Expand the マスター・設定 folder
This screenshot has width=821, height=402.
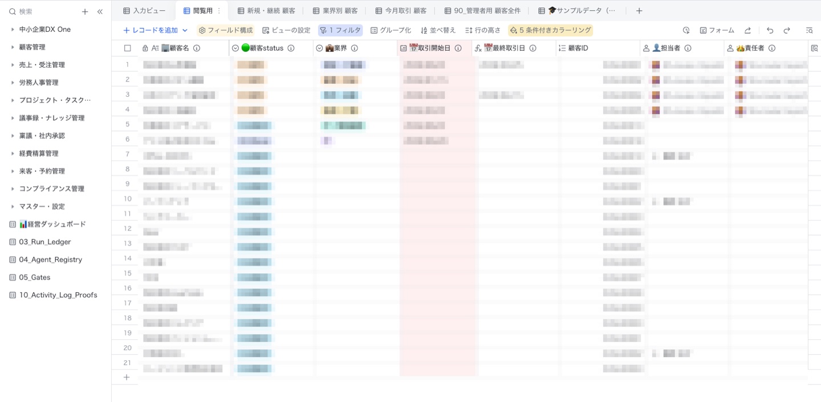coord(13,206)
